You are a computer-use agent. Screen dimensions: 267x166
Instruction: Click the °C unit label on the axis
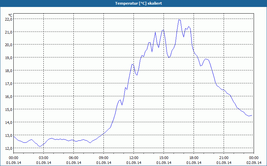pyautogui.click(x=10, y=15)
